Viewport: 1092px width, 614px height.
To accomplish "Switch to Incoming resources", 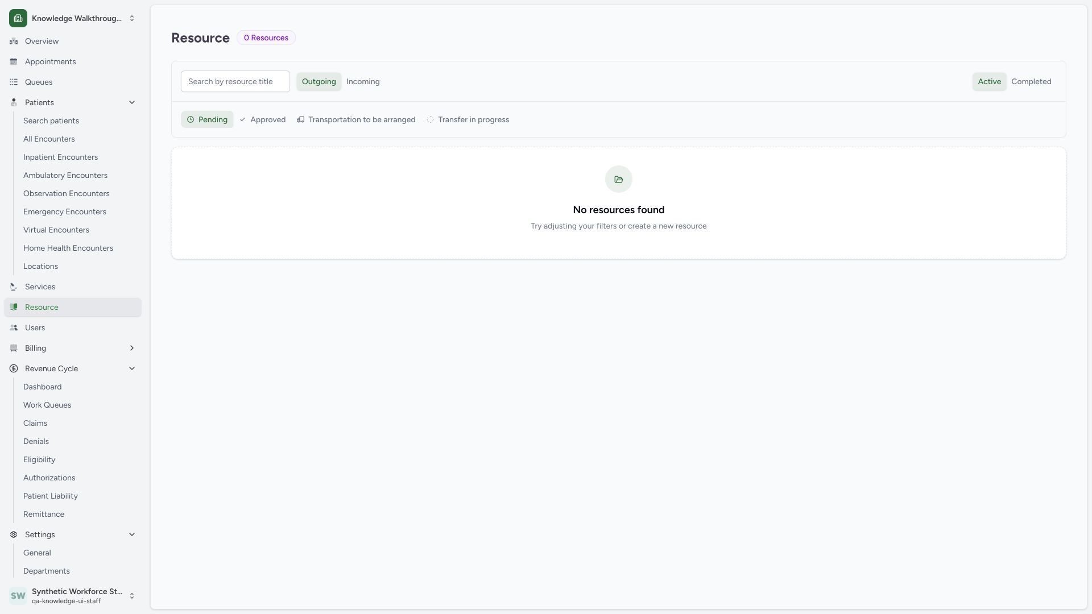I will click(363, 82).
